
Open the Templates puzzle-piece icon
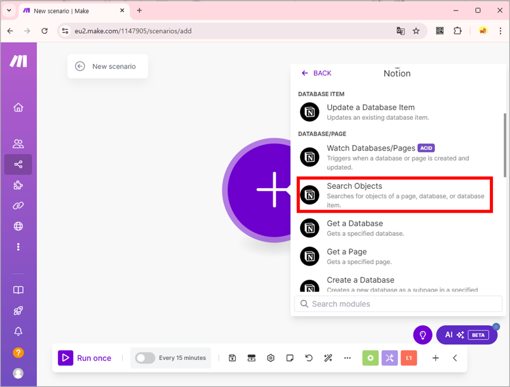point(18,185)
